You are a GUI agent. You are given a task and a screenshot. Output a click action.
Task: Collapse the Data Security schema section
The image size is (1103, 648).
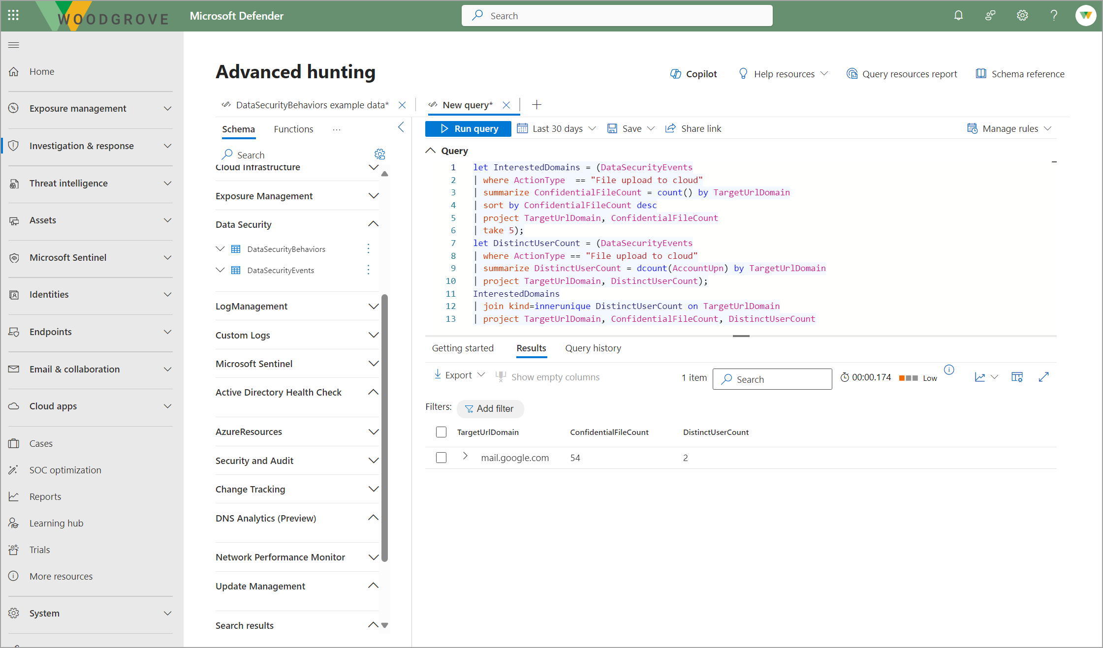pyautogui.click(x=374, y=224)
